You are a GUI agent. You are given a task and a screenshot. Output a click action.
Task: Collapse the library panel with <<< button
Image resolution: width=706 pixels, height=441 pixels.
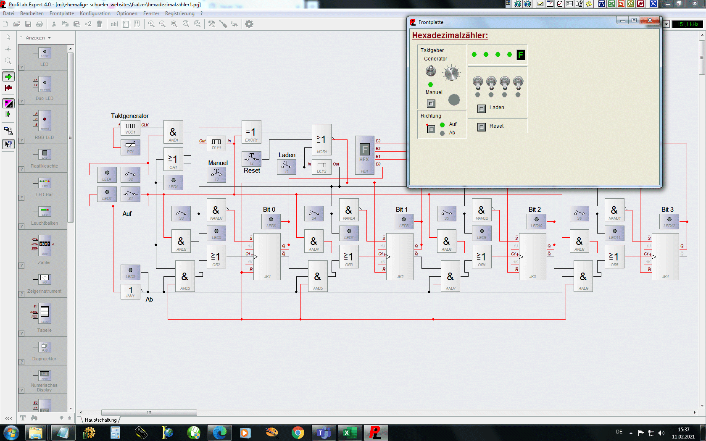point(8,418)
